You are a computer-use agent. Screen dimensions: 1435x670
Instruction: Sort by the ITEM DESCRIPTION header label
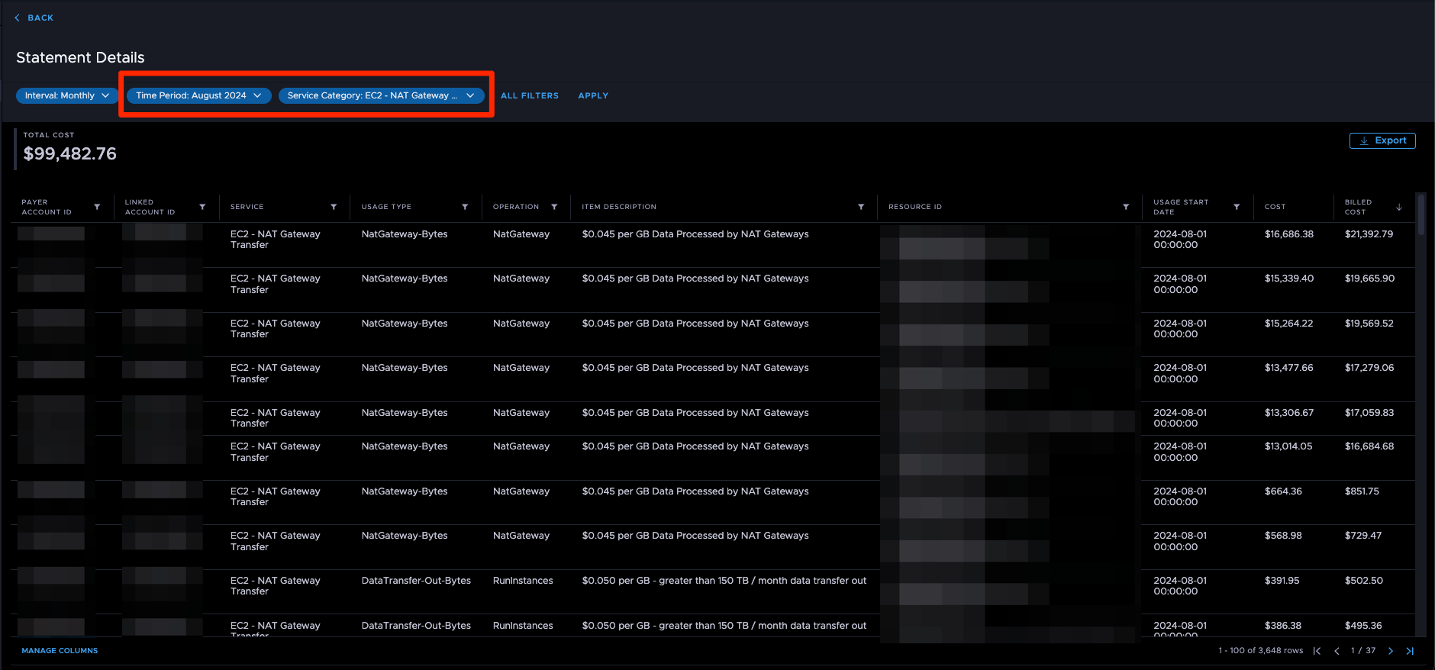coord(618,207)
